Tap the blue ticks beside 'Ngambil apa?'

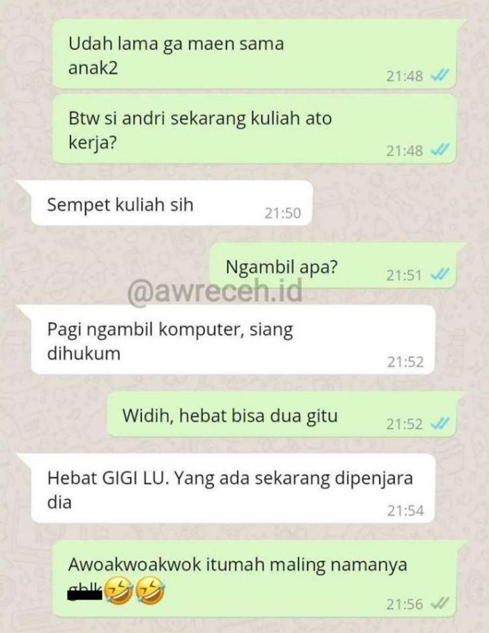[x=439, y=275]
